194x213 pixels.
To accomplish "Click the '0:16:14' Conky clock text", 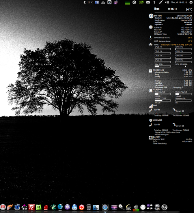I will 172,9.
